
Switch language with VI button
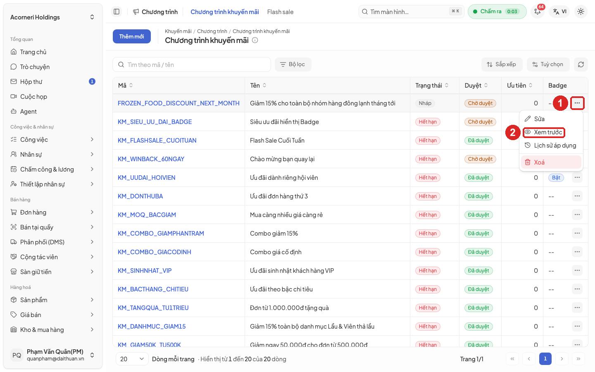click(560, 12)
